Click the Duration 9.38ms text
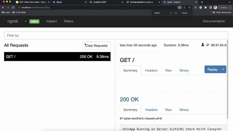Viewport: 233px width, 131px height. point(176,45)
